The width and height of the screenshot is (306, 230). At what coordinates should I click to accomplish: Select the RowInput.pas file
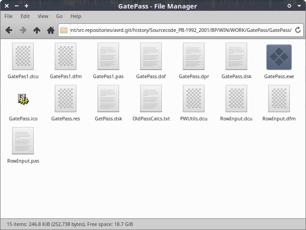tap(23, 141)
